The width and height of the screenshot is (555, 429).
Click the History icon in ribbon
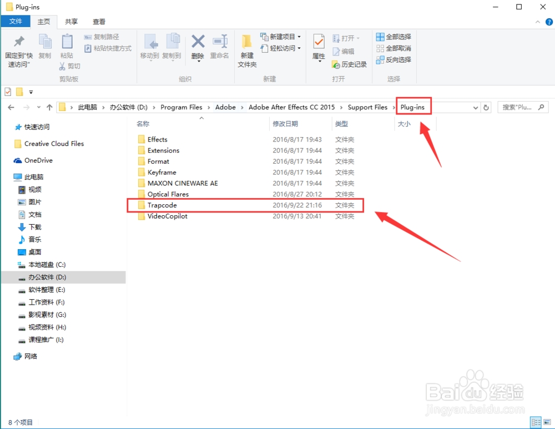pyautogui.click(x=336, y=64)
